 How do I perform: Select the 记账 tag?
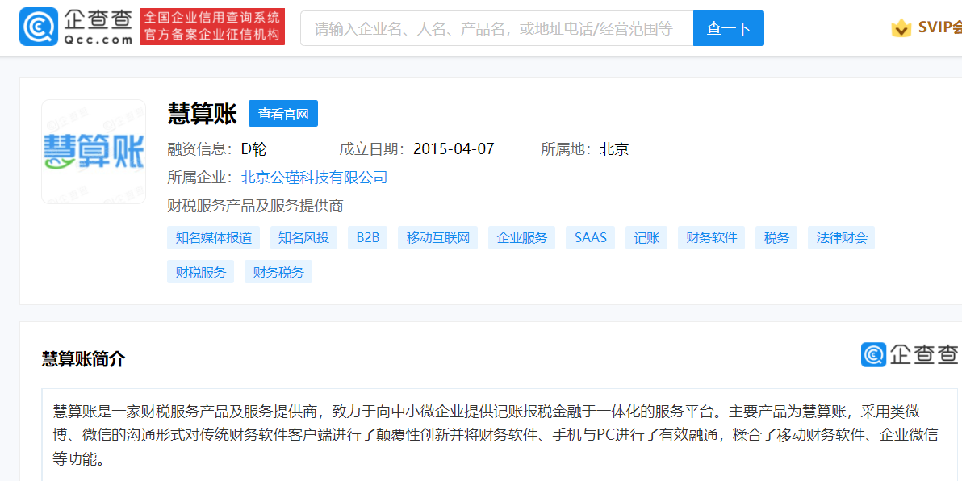coord(646,238)
